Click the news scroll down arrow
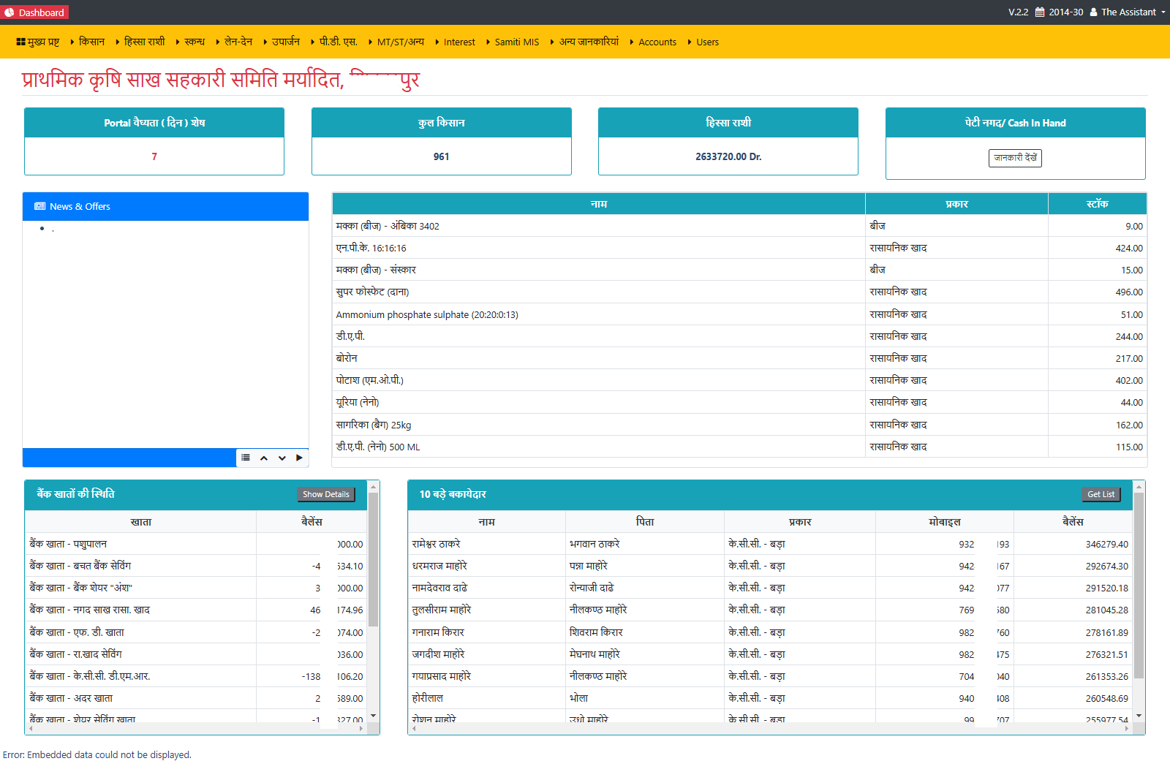1170x761 pixels. 282,458
